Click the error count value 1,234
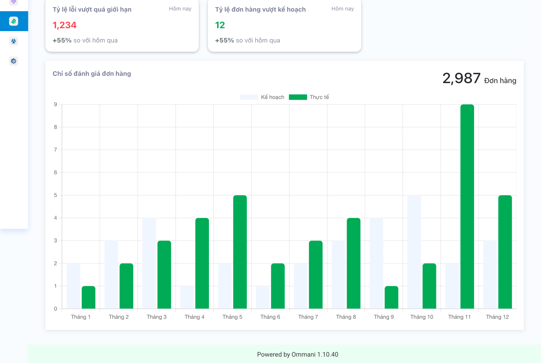 tap(64, 25)
